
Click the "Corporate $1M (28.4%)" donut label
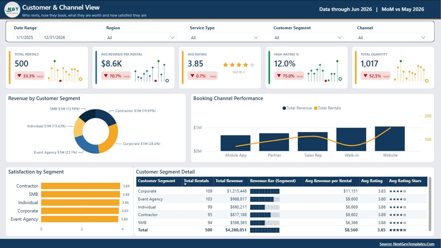pos(141,144)
